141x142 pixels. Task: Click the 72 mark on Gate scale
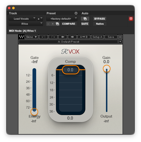(28, 107)
